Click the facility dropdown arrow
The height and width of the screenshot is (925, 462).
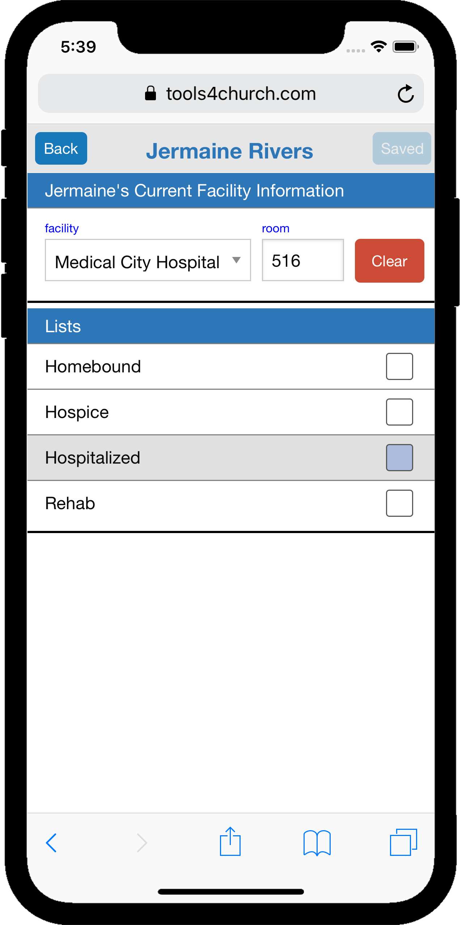pos(237,260)
